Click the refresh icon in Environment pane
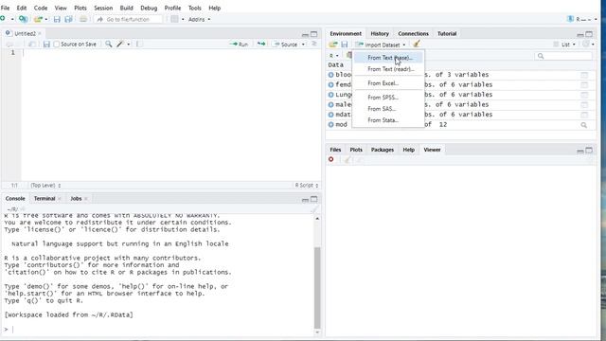Image resolution: width=606 pixels, height=341 pixels. coord(586,45)
